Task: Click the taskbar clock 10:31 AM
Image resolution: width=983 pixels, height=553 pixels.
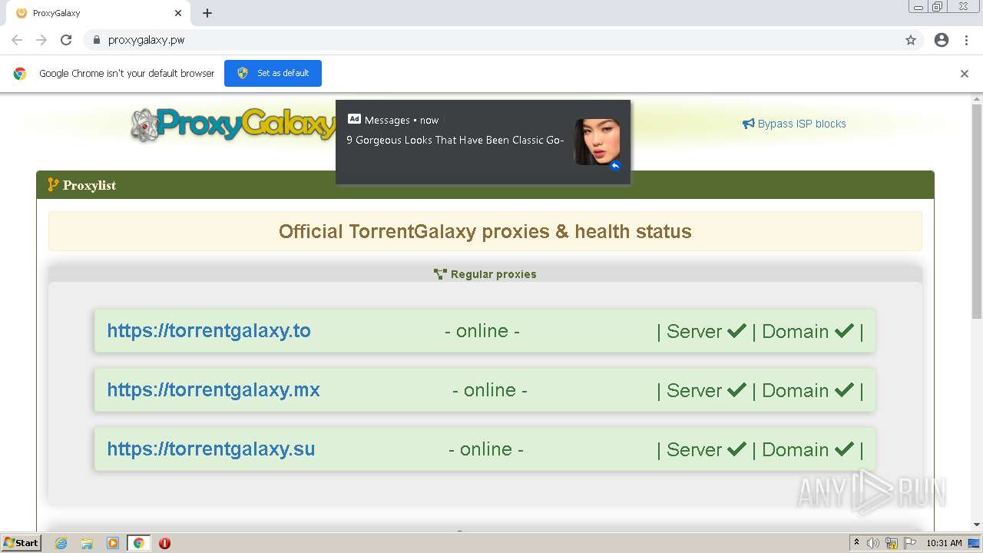Action: [x=944, y=543]
